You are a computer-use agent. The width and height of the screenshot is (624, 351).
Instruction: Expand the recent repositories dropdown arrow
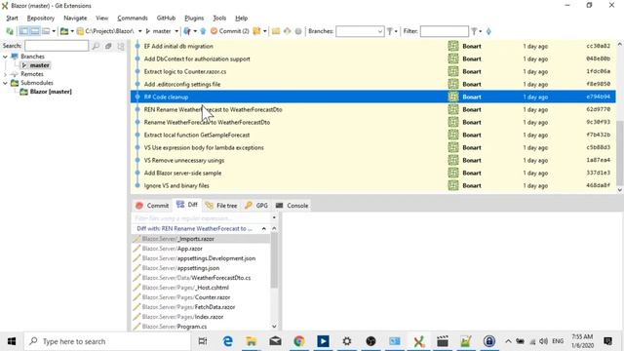pyautogui.click(x=72, y=31)
